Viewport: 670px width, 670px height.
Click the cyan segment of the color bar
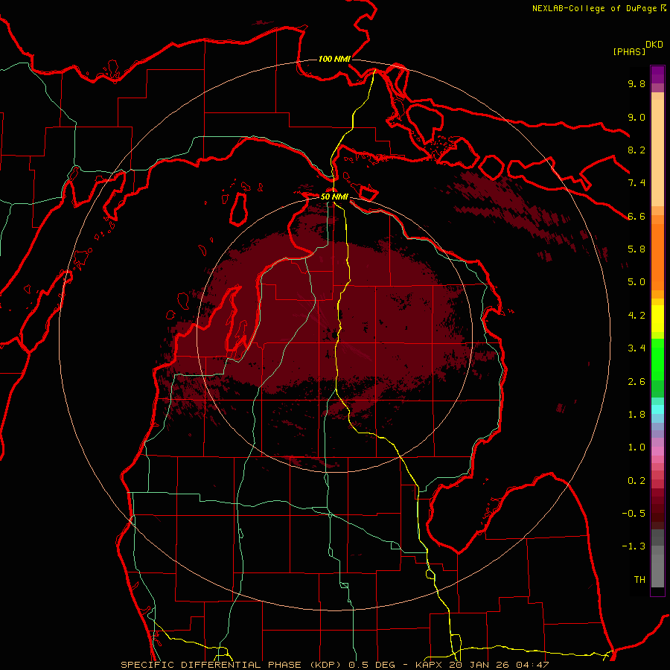pos(657,409)
